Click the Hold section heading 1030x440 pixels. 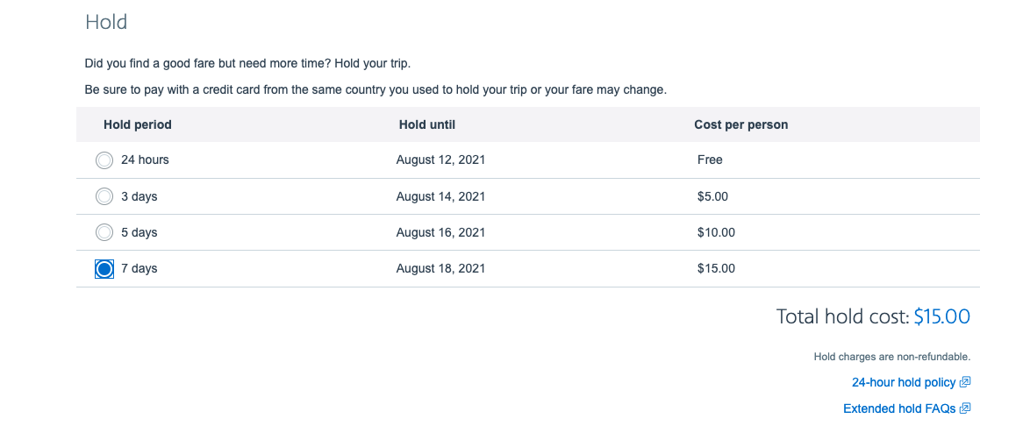[x=106, y=22]
